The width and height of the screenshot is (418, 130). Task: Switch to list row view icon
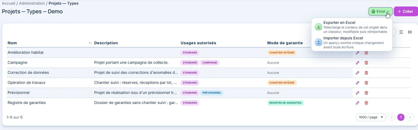401,32
